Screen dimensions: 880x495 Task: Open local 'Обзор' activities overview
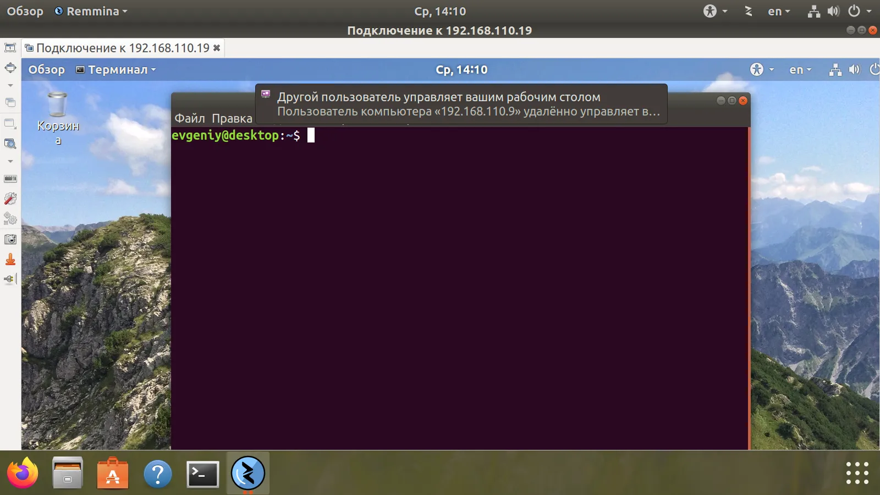pos(25,11)
